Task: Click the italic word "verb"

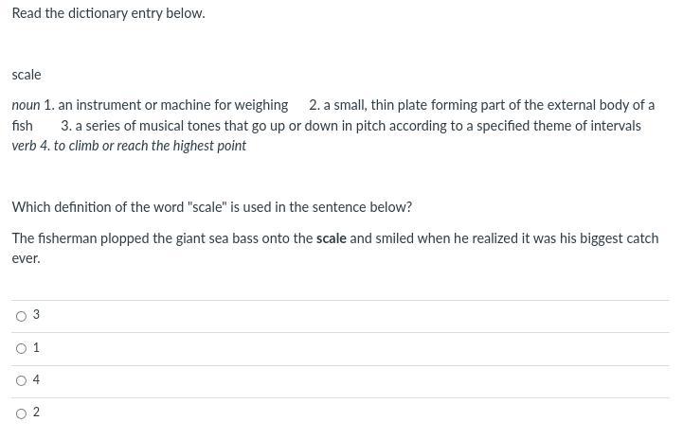Action: (24, 146)
